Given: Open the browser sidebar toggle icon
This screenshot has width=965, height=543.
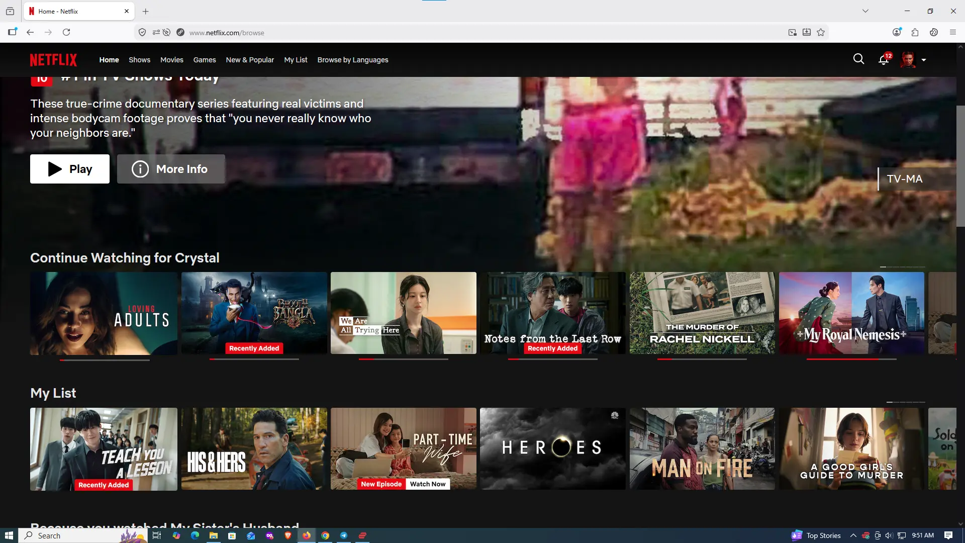Looking at the screenshot, I should point(13,32).
